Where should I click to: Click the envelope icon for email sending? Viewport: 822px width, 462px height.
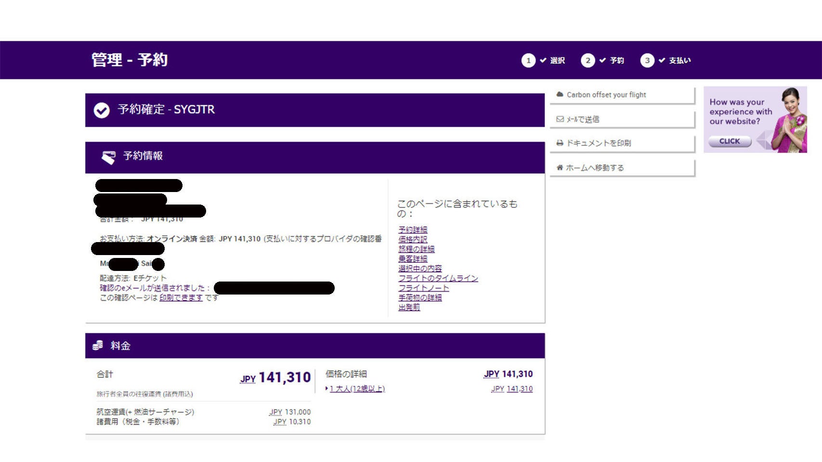point(560,119)
